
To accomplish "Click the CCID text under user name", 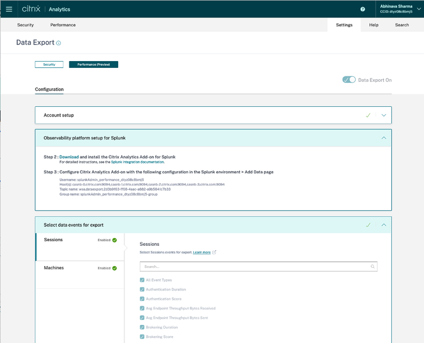I will (396, 12).
